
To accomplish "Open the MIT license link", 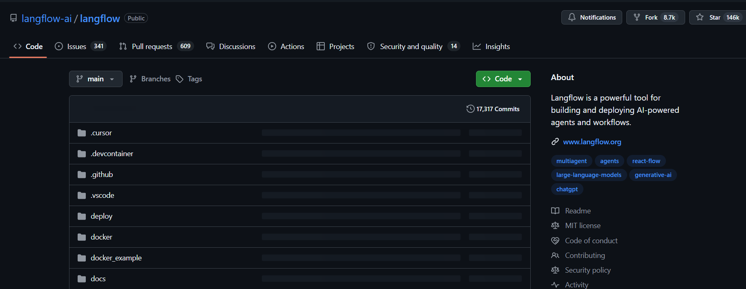I will (x=583, y=226).
